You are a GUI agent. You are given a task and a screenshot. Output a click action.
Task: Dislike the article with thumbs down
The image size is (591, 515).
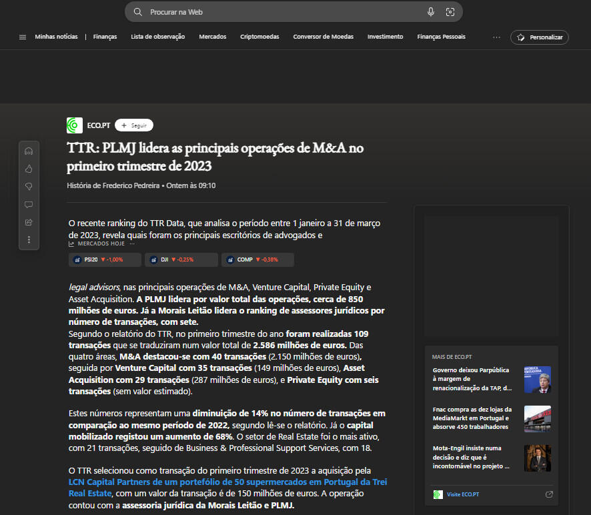coord(29,186)
